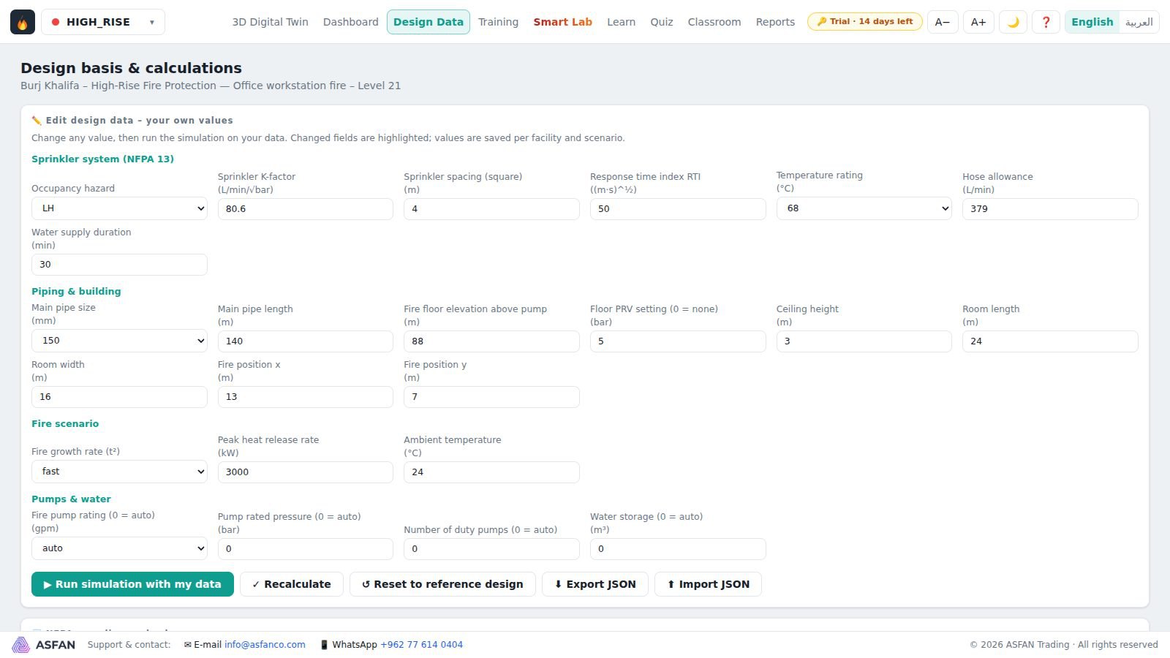This screenshot has width=1170, height=658.
Task: Edit Water storage field
Action: coord(678,549)
